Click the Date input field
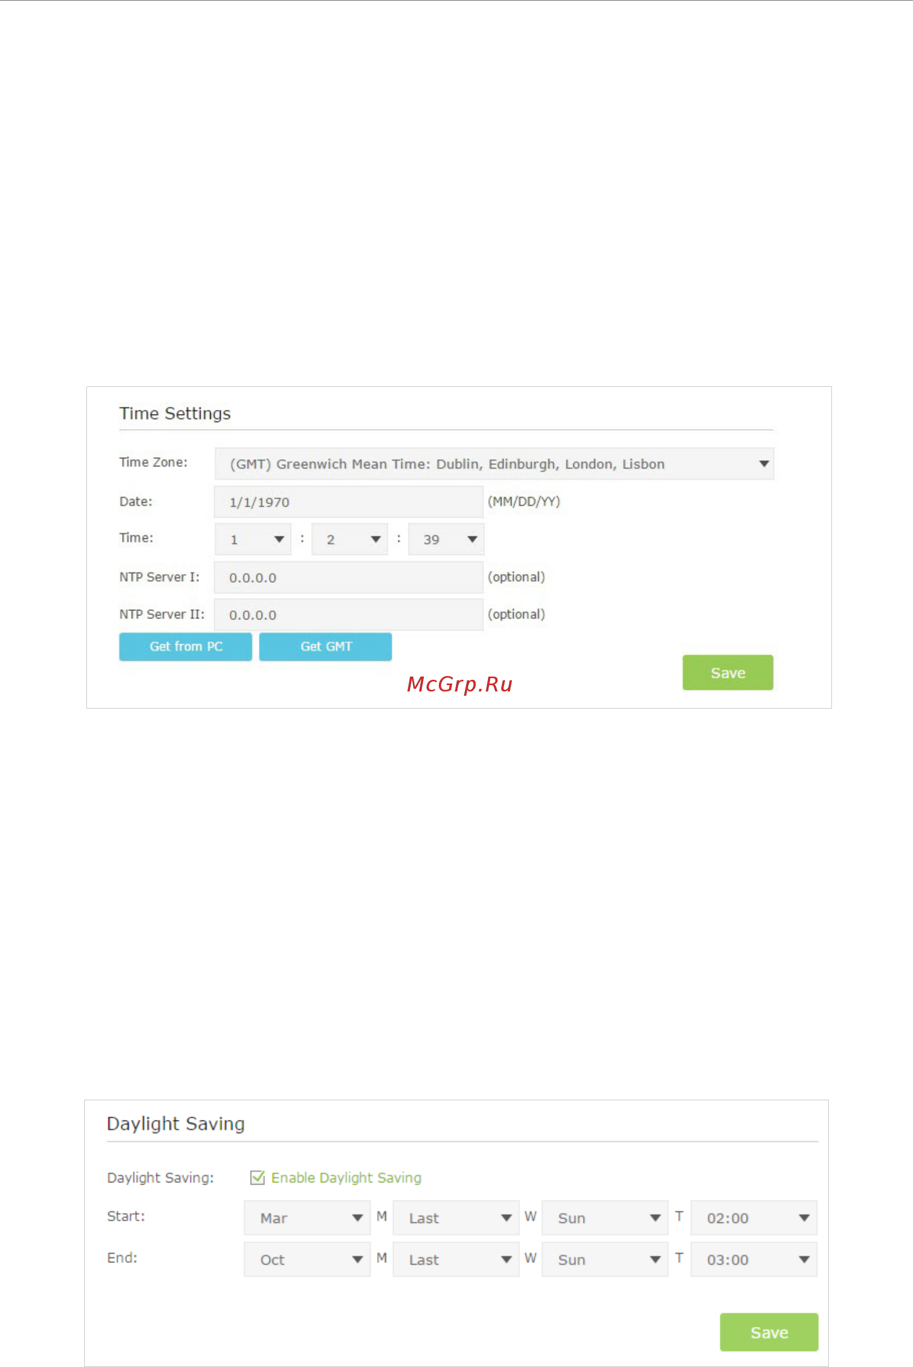Image resolution: width=913 pixels, height=1367 pixels. (x=348, y=502)
